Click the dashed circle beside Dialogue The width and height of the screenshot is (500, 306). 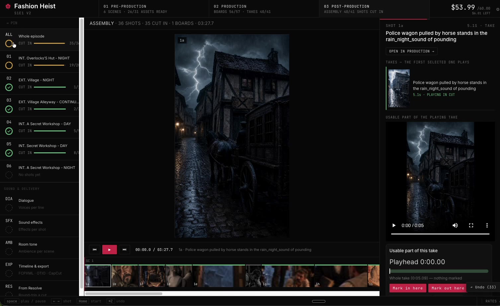[9, 208]
